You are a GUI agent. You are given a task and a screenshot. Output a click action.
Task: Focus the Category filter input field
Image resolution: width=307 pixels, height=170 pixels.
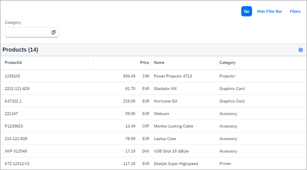(x=32, y=33)
